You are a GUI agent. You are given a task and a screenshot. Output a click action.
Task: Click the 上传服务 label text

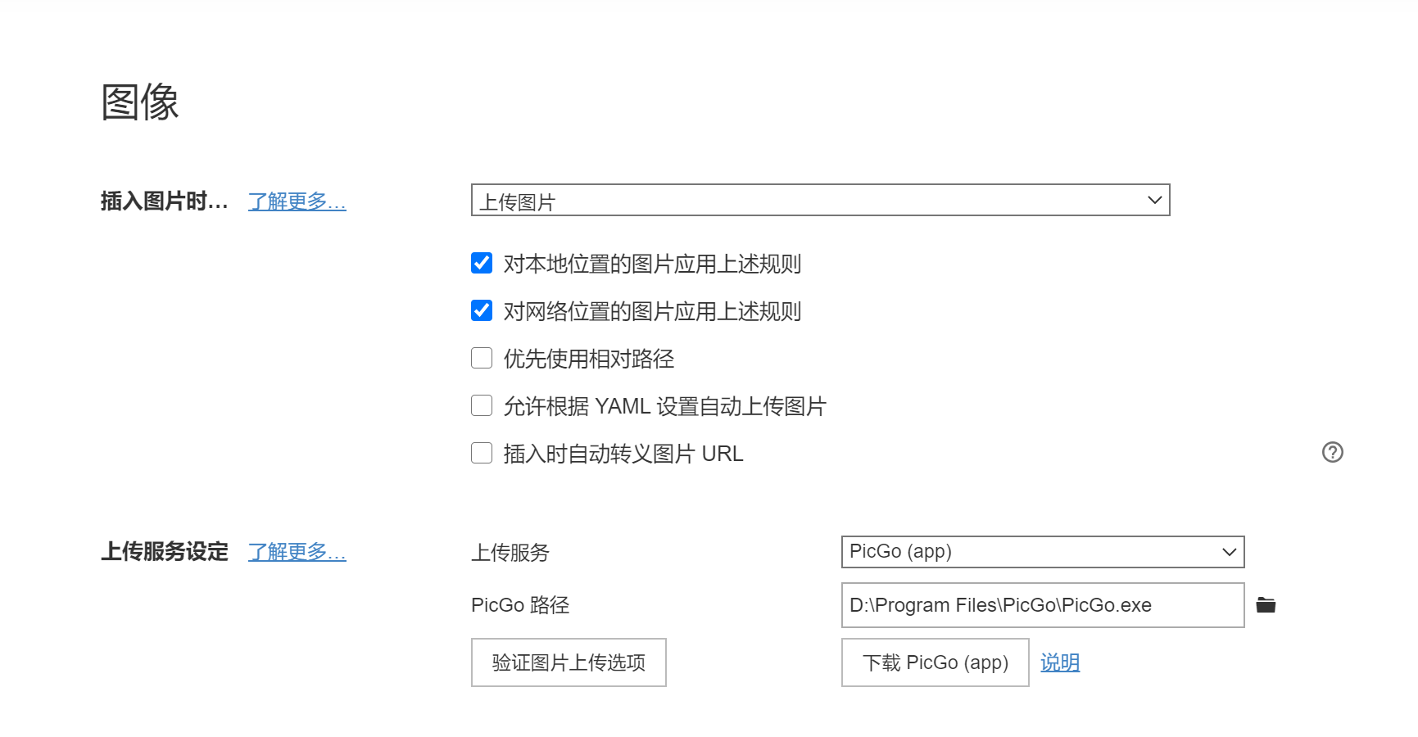coord(510,553)
